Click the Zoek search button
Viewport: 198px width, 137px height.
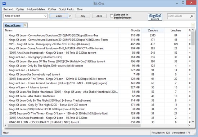point(59,16)
